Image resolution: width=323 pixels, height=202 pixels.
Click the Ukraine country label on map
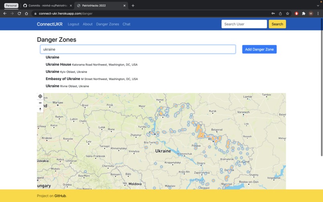pyautogui.click(x=163, y=151)
